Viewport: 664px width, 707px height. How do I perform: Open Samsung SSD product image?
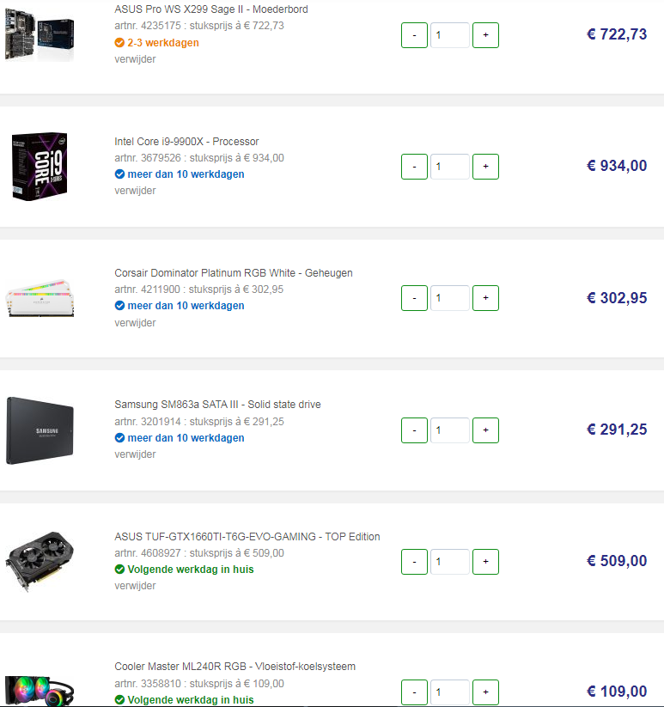[x=40, y=430]
